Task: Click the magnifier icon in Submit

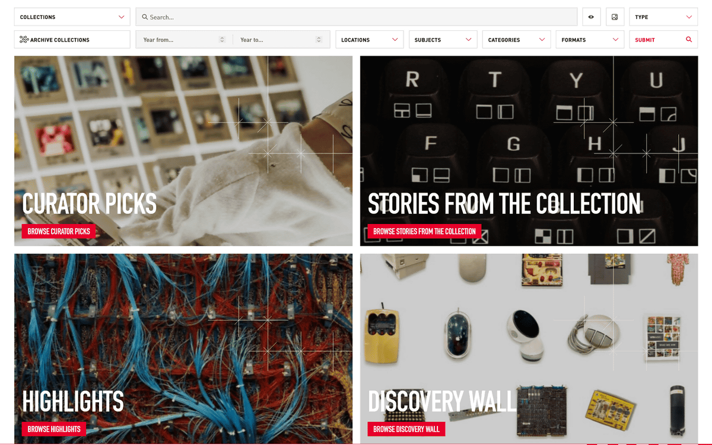Action: [x=689, y=40]
